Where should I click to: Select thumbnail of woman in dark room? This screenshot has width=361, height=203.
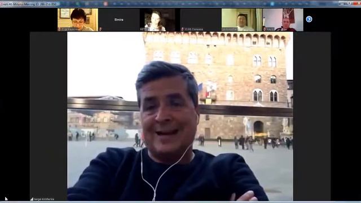[x=160, y=20]
